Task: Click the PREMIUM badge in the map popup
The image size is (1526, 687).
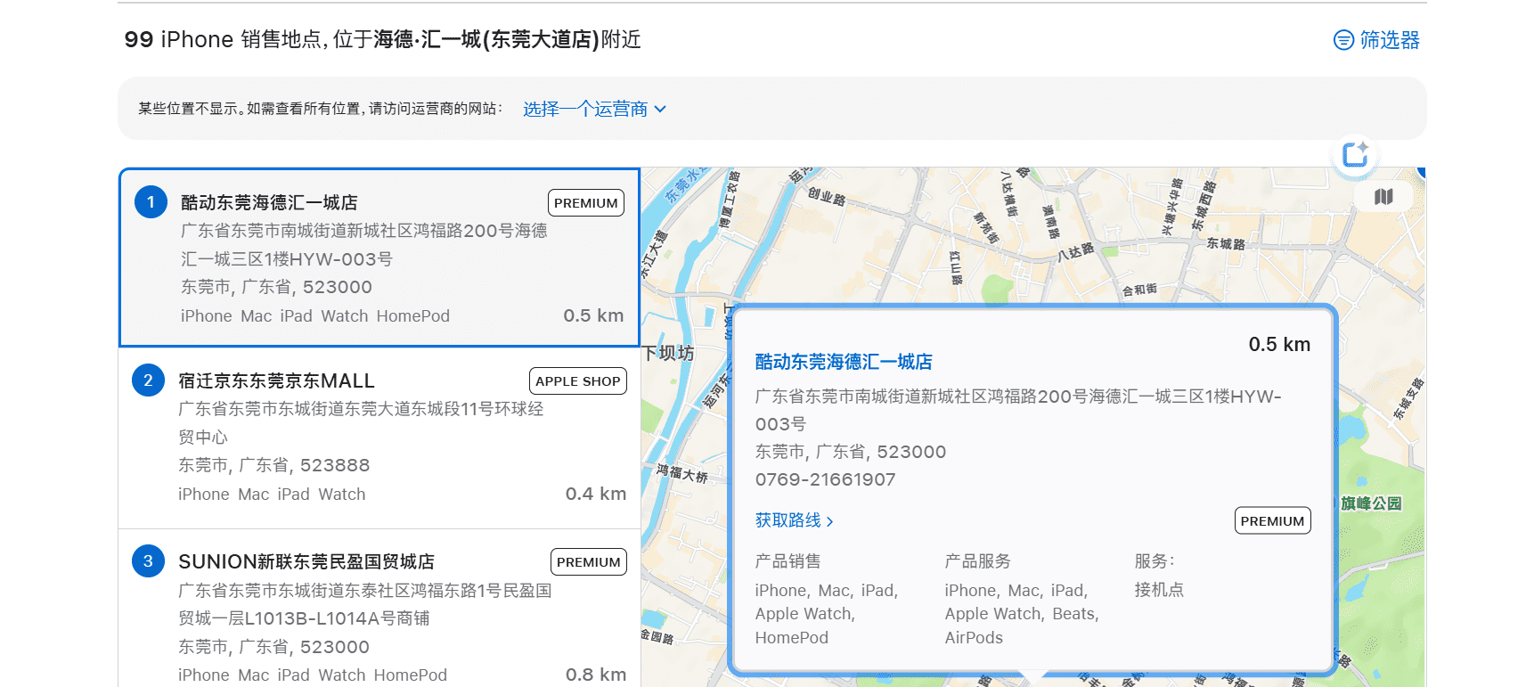Action: (1271, 521)
